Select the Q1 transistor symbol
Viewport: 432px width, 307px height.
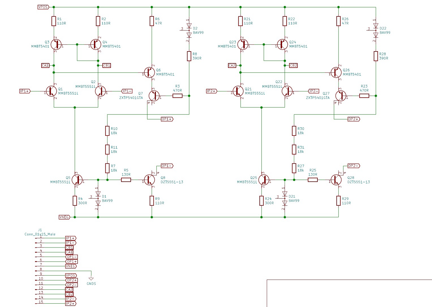[51, 91]
